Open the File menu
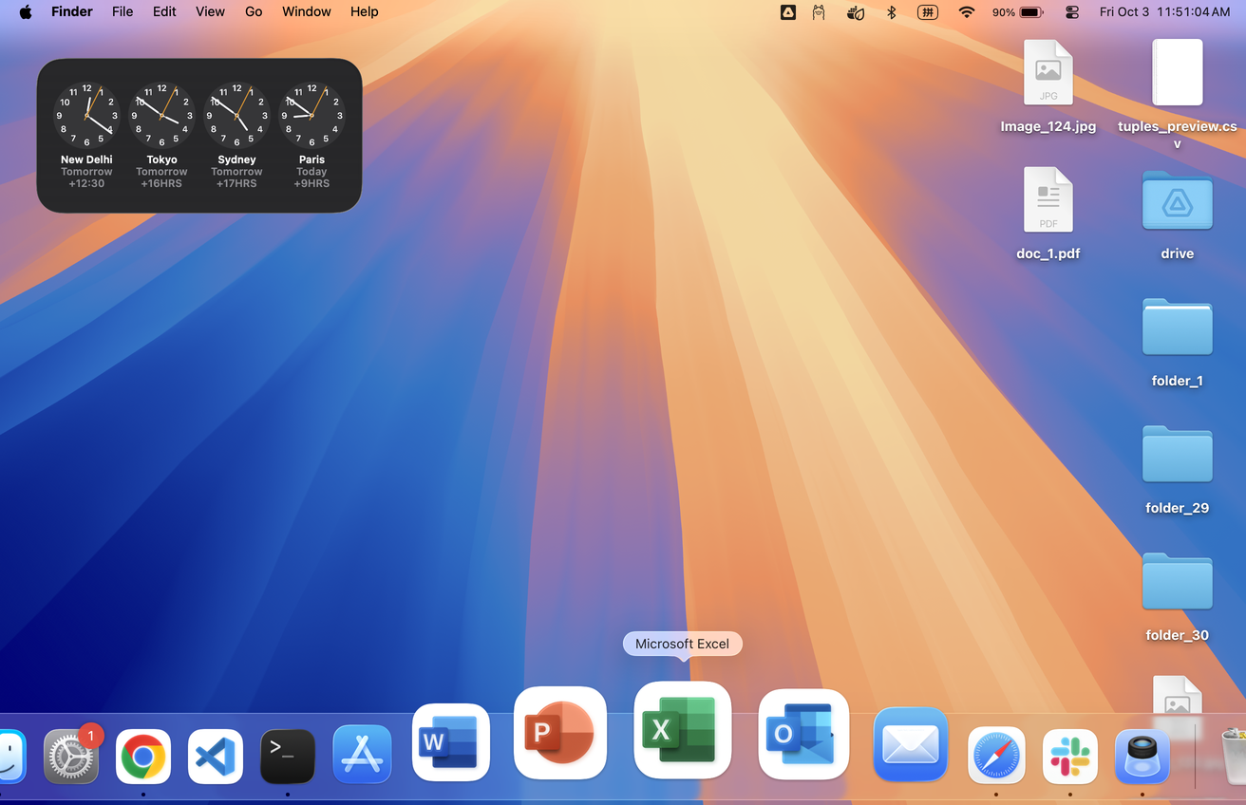Image resolution: width=1246 pixels, height=805 pixels. pos(123,12)
